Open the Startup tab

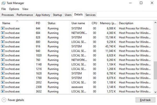[57, 15]
